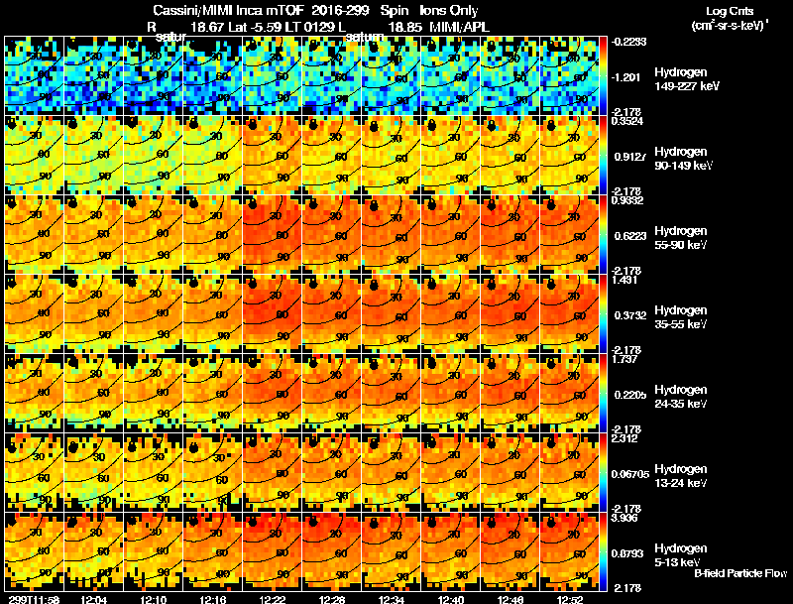The height and width of the screenshot is (604, 793).
Task: Select the 11:58 image in the 24-35 keV row
Action: 35,394
